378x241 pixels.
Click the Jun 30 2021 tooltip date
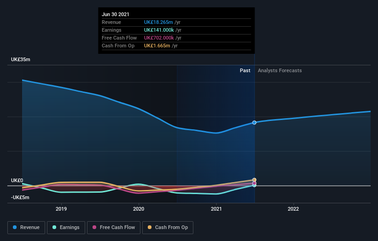[116, 14]
